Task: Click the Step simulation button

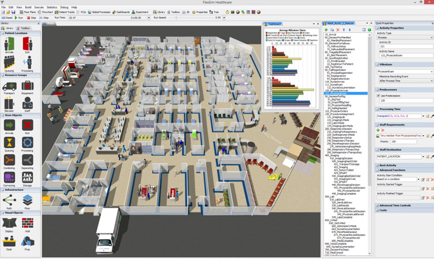Action: [44, 18]
